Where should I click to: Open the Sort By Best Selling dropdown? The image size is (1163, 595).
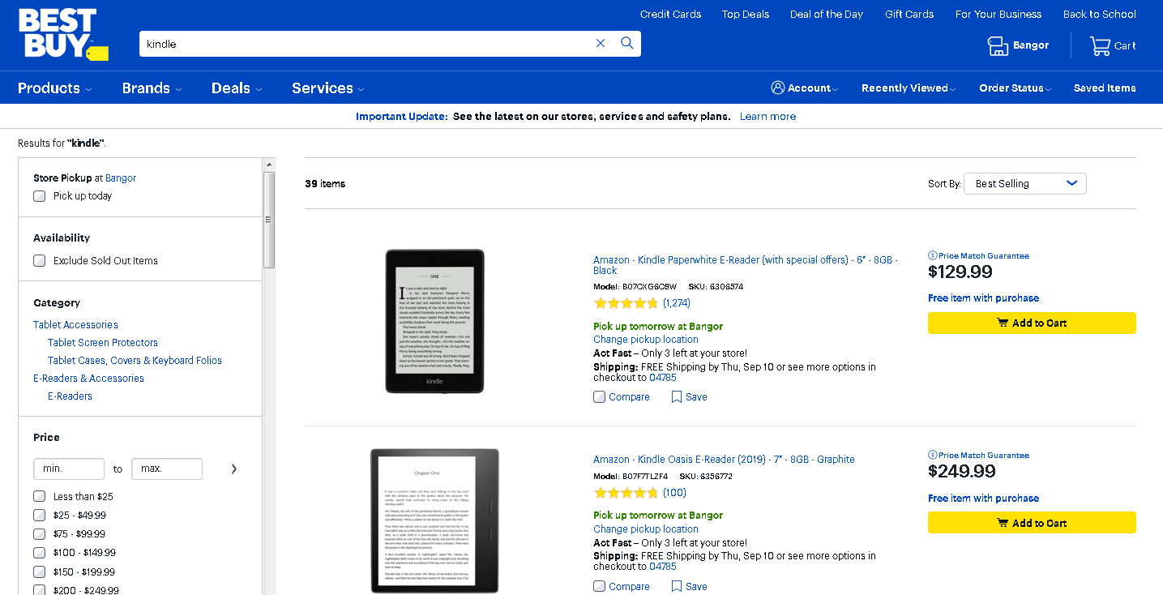(x=1024, y=184)
